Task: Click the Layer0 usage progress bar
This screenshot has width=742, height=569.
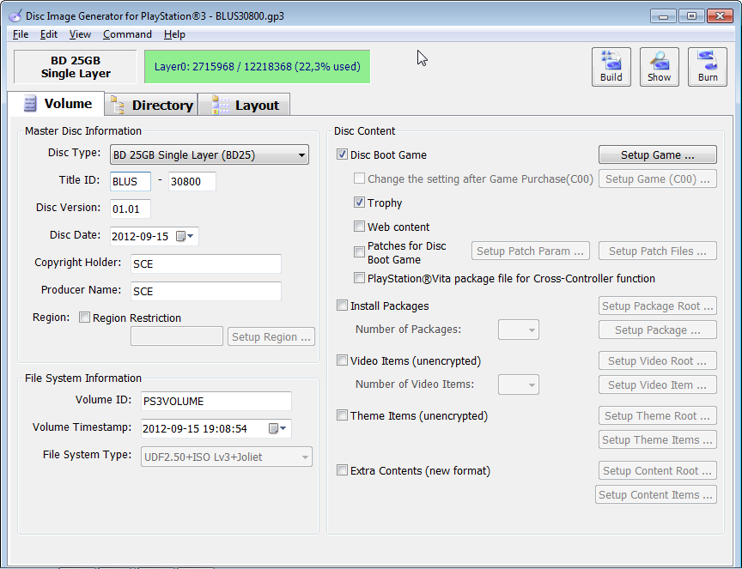Action: (x=257, y=67)
